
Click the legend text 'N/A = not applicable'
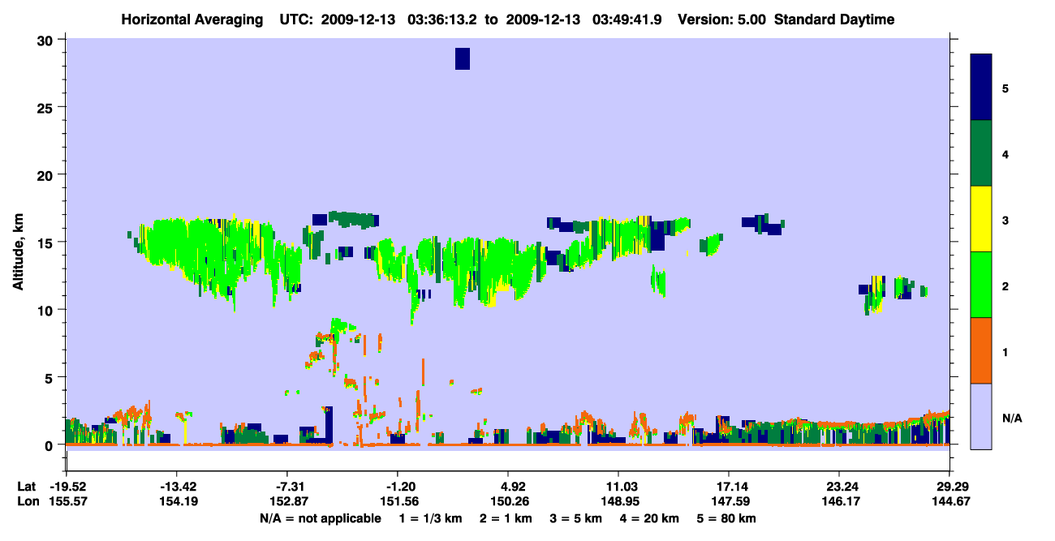(321, 517)
